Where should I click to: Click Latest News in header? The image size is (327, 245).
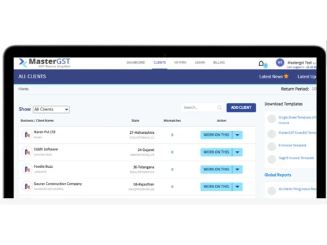271,76
